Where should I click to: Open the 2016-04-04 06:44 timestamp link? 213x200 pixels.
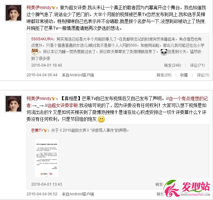[42, 75]
